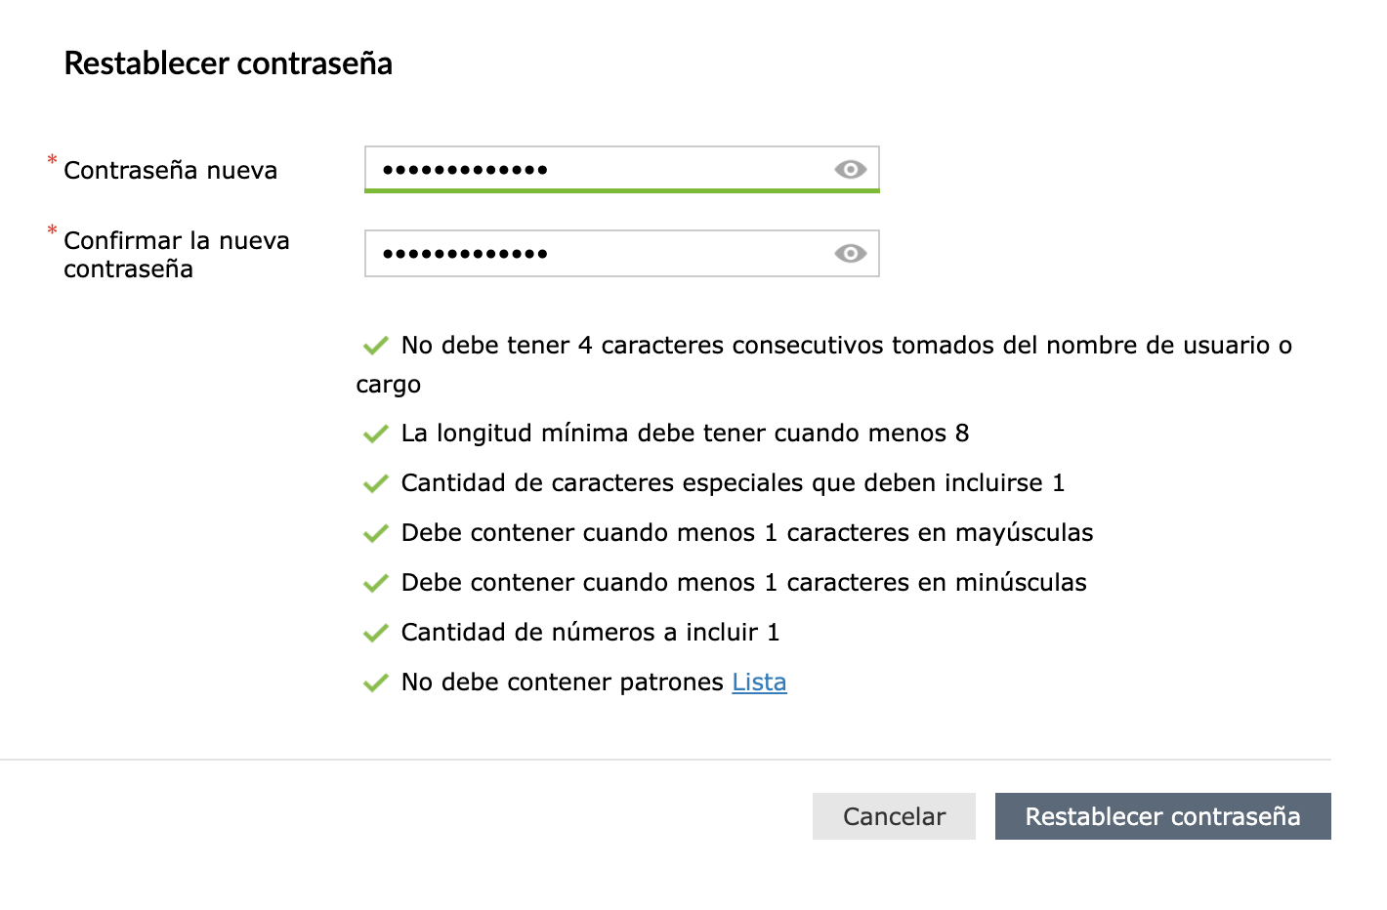
Task: Focus the "Confirmar la nueva contraseña" field
Action: pyautogui.click(x=596, y=254)
